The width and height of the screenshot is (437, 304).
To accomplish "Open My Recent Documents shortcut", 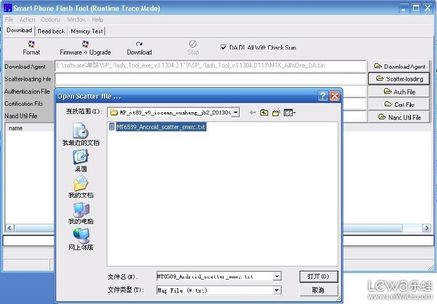I will coord(81,133).
